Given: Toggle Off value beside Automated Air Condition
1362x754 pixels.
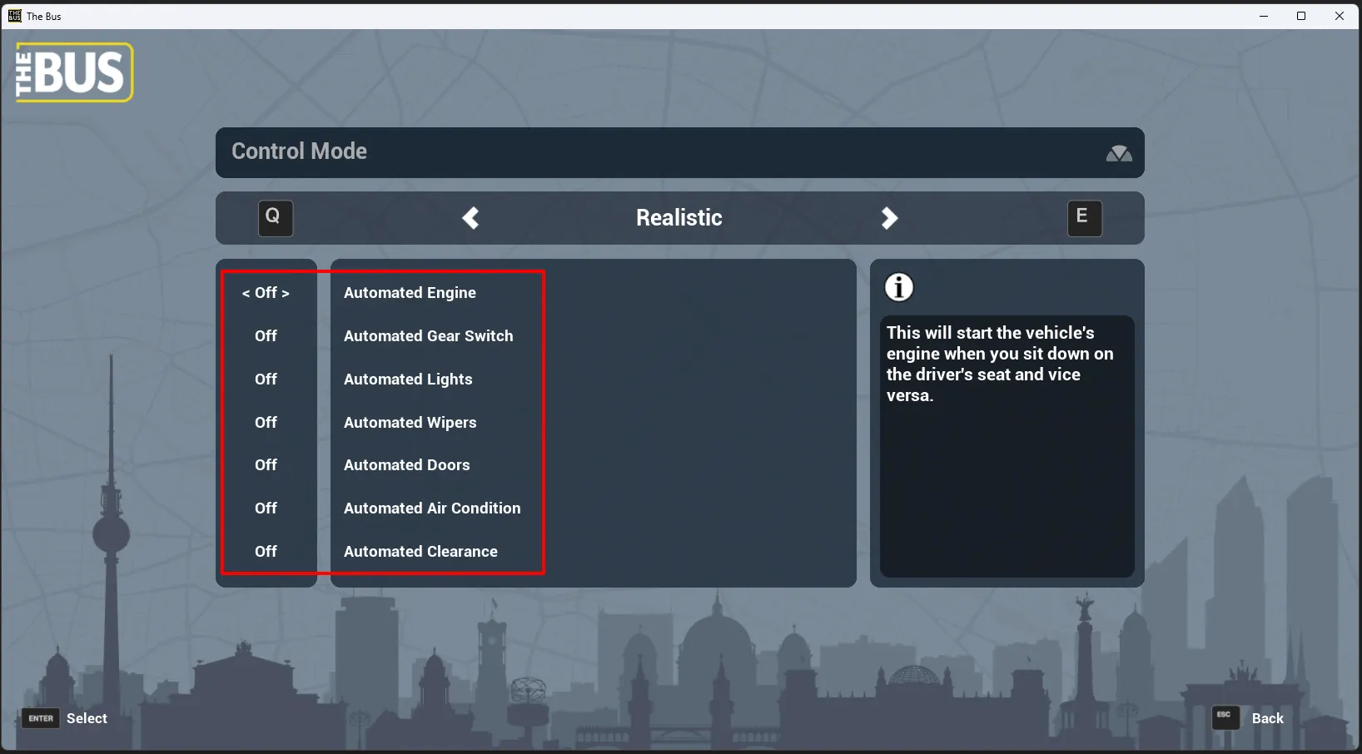Looking at the screenshot, I should pyautogui.click(x=266, y=508).
